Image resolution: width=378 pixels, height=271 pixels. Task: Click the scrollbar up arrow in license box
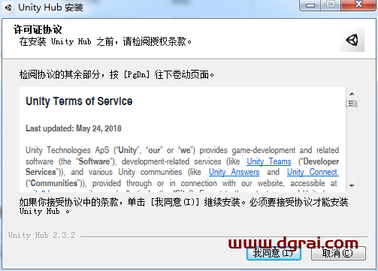coord(352,94)
